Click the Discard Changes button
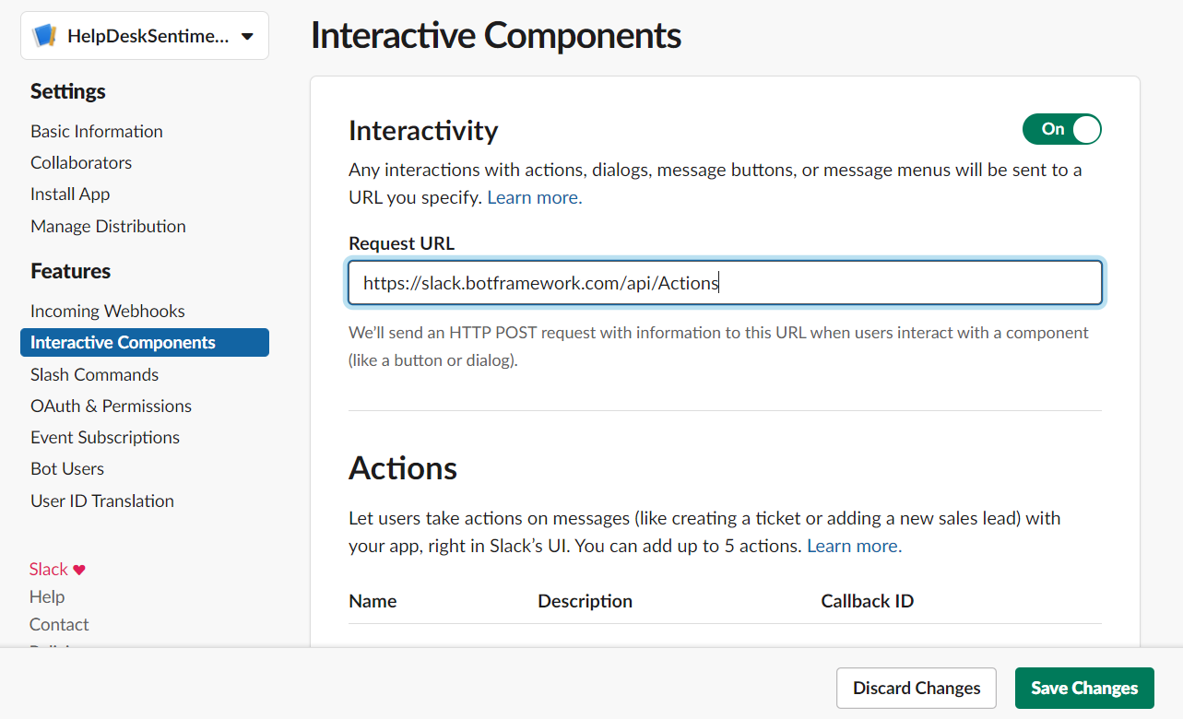 pyautogui.click(x=916, y=688)
